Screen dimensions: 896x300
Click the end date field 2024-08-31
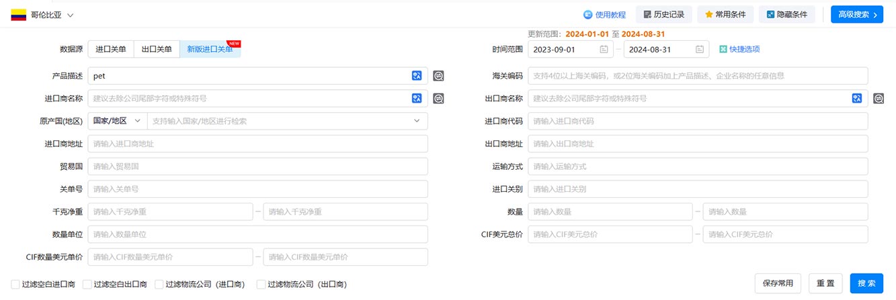666,49
